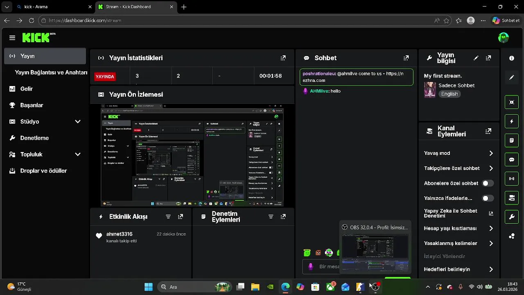Open the hamburger menu beside Kick logo
This screenshot has width=524, height=295.
point(12,38)
